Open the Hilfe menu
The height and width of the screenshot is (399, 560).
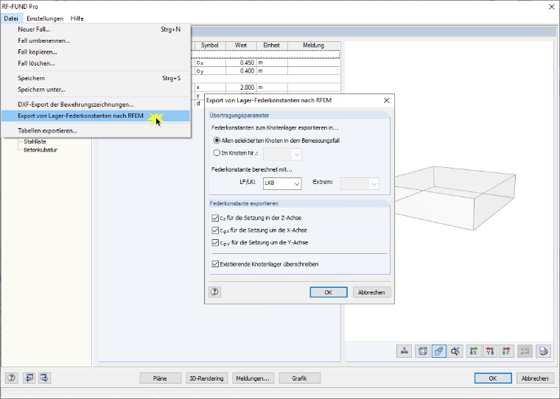[77, 18]
